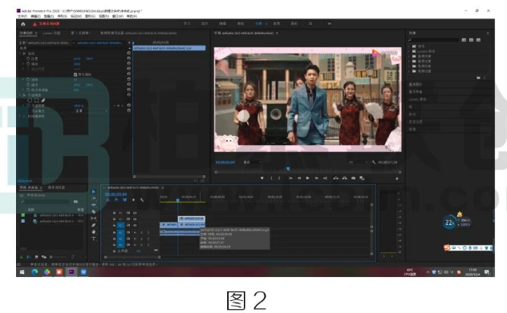Screen dimensions: 507x313
Task: Open Blend Mode dropdown in Opacity
Action: tap(91, 110)
